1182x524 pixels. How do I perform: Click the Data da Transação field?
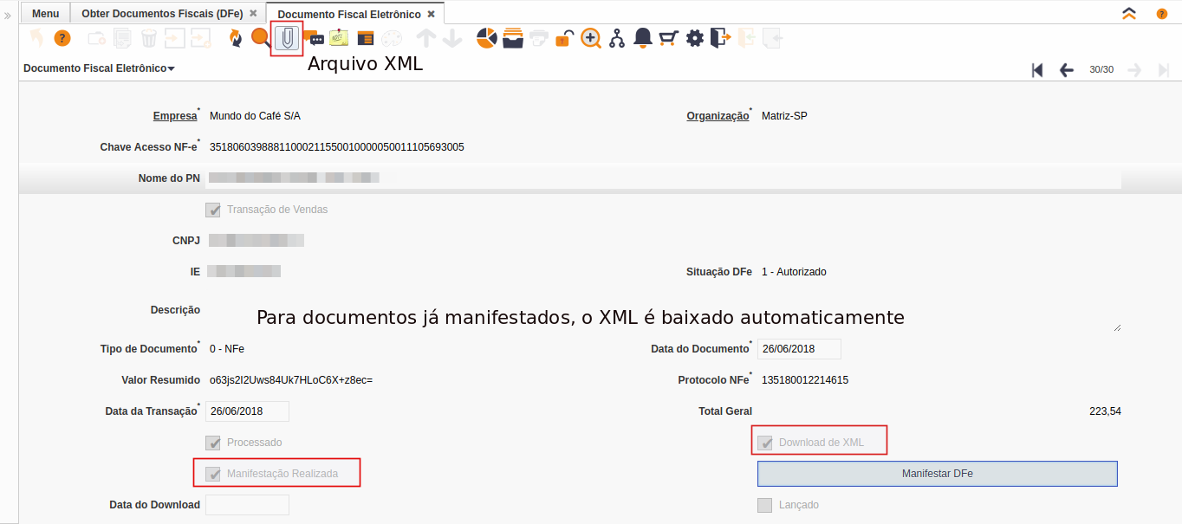(247, 411)
